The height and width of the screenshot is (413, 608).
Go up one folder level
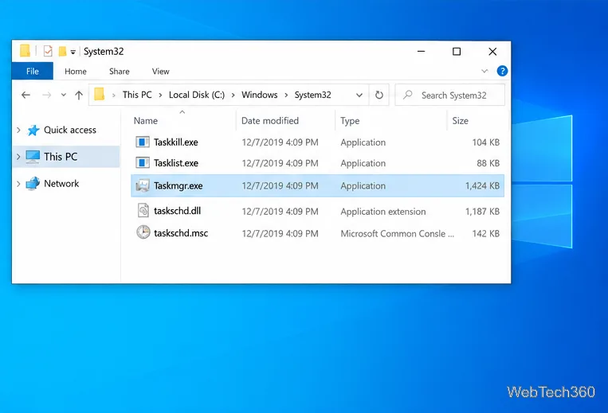(x=79, y=95)
